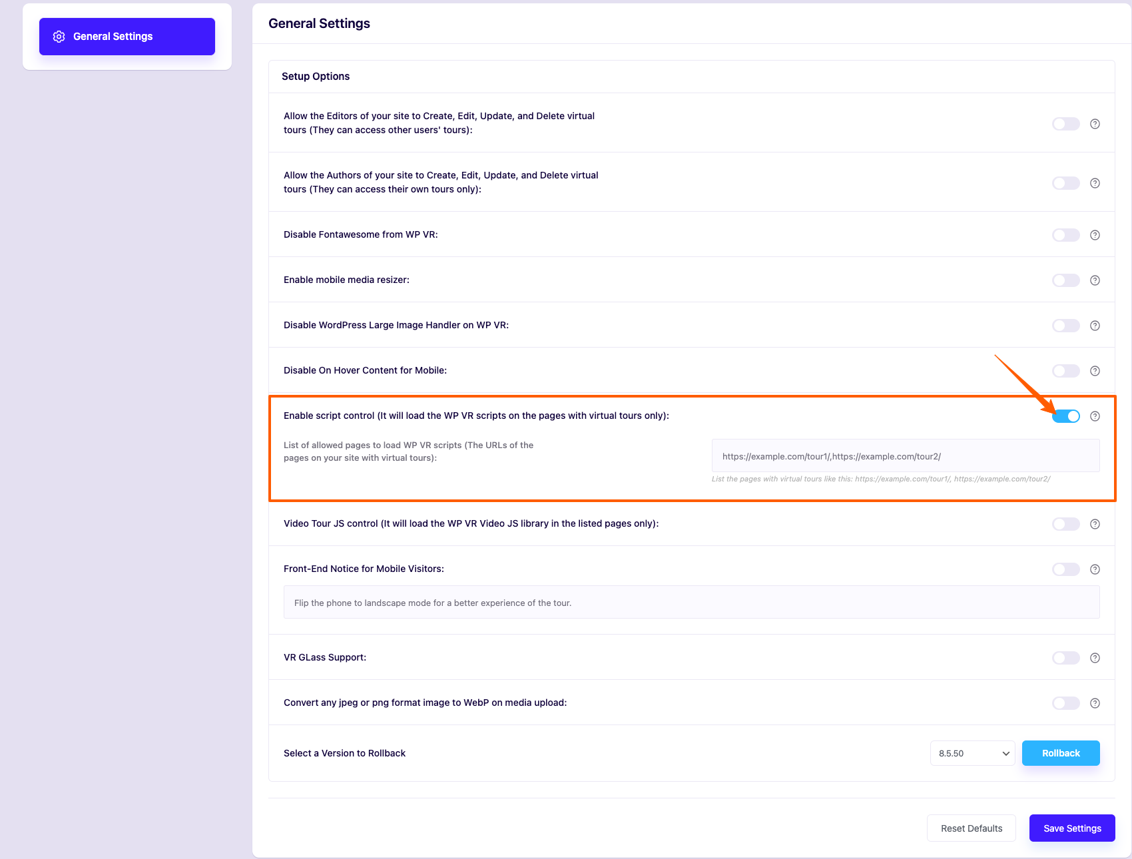Click help icon beside Disable Fontawesome option
The width and height of the screenshot is (1132, 859).
tap(1095, 235)
